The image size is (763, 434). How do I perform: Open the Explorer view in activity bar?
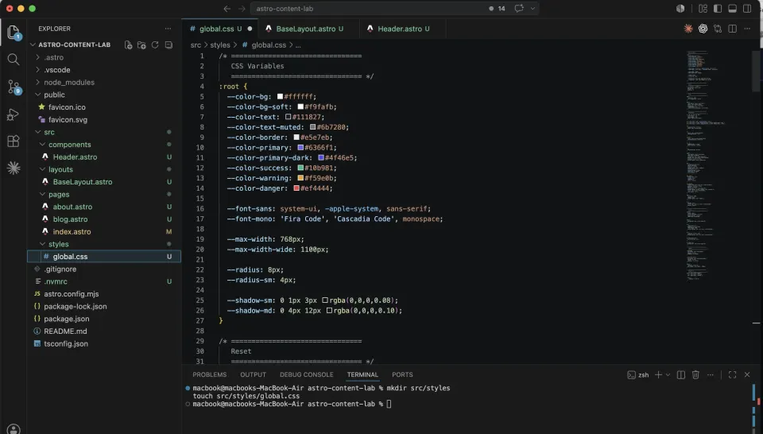click(14, 33)
